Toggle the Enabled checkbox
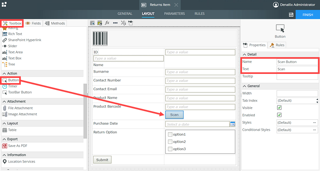The image size is (320, 171). (x=279, y=115)
